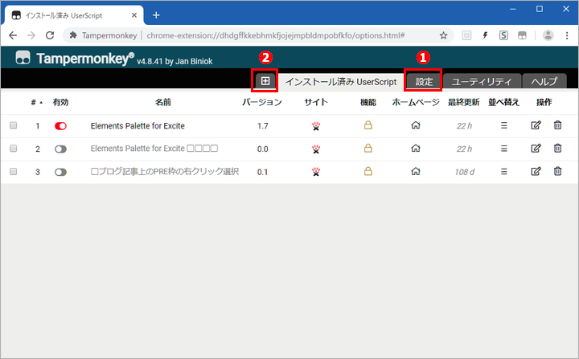
Task: Click the reorder handle for row 3
Action: click(504, 171)
